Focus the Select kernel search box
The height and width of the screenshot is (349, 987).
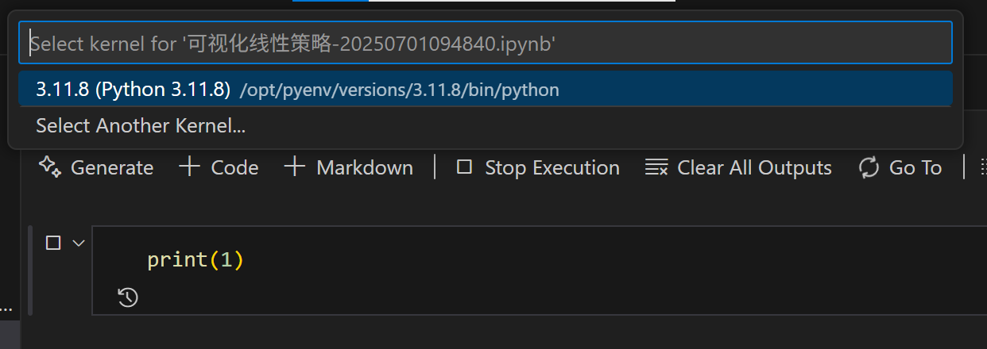coord(485,43)
